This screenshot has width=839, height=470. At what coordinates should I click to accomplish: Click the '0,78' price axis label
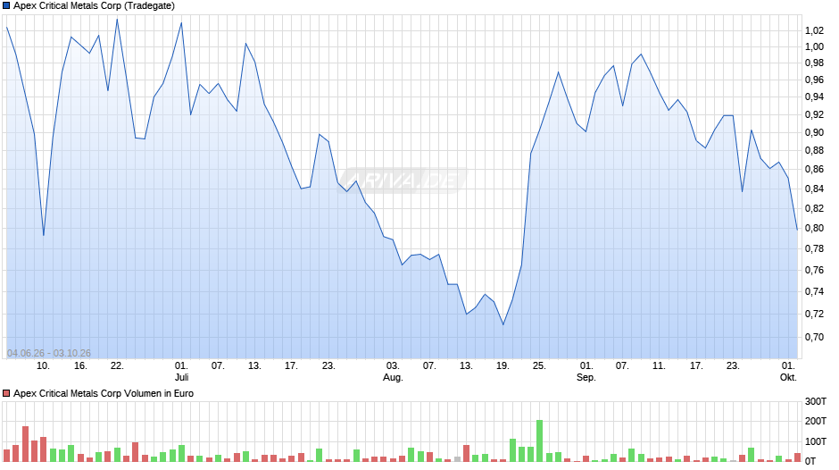coord(814,248)
